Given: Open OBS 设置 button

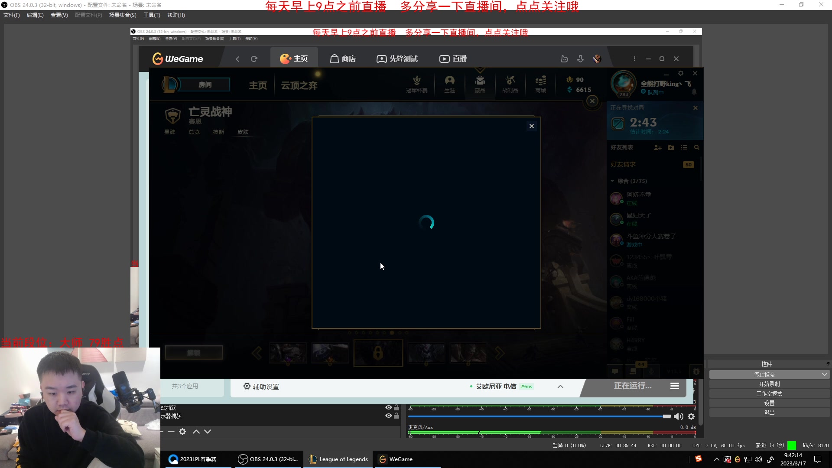Looking at the screenshot, I should click(769, 403).
